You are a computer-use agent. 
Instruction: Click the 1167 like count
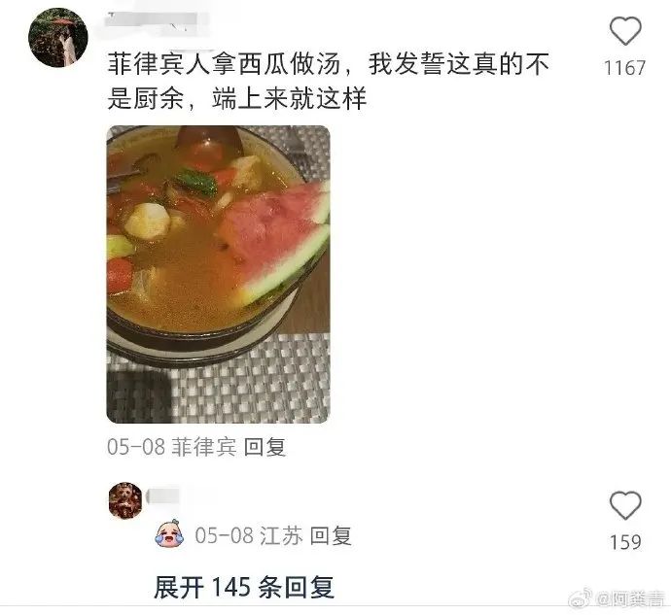pyautogui.click(x=624, y=68)
